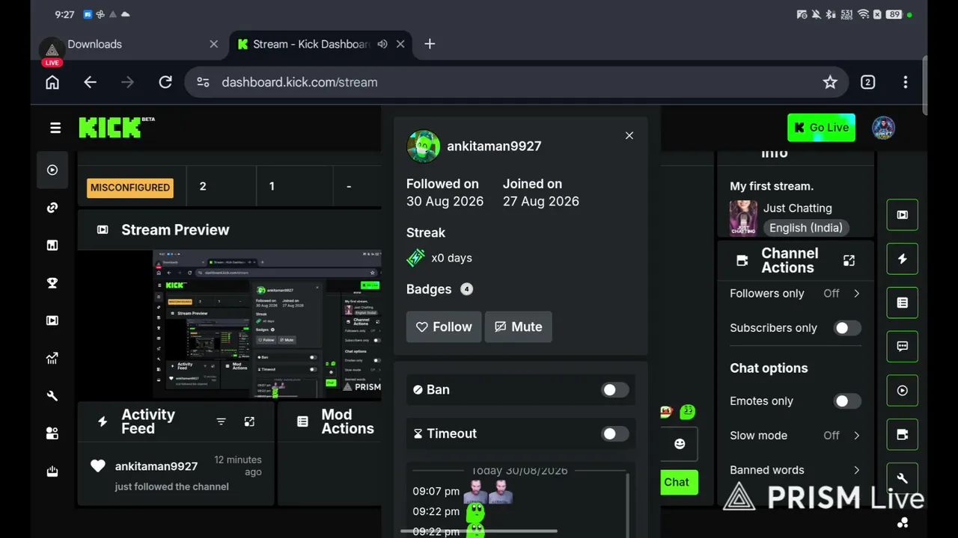
Task: Toggle the Mod Actions list widget button
Action: [x=903, y=303]
